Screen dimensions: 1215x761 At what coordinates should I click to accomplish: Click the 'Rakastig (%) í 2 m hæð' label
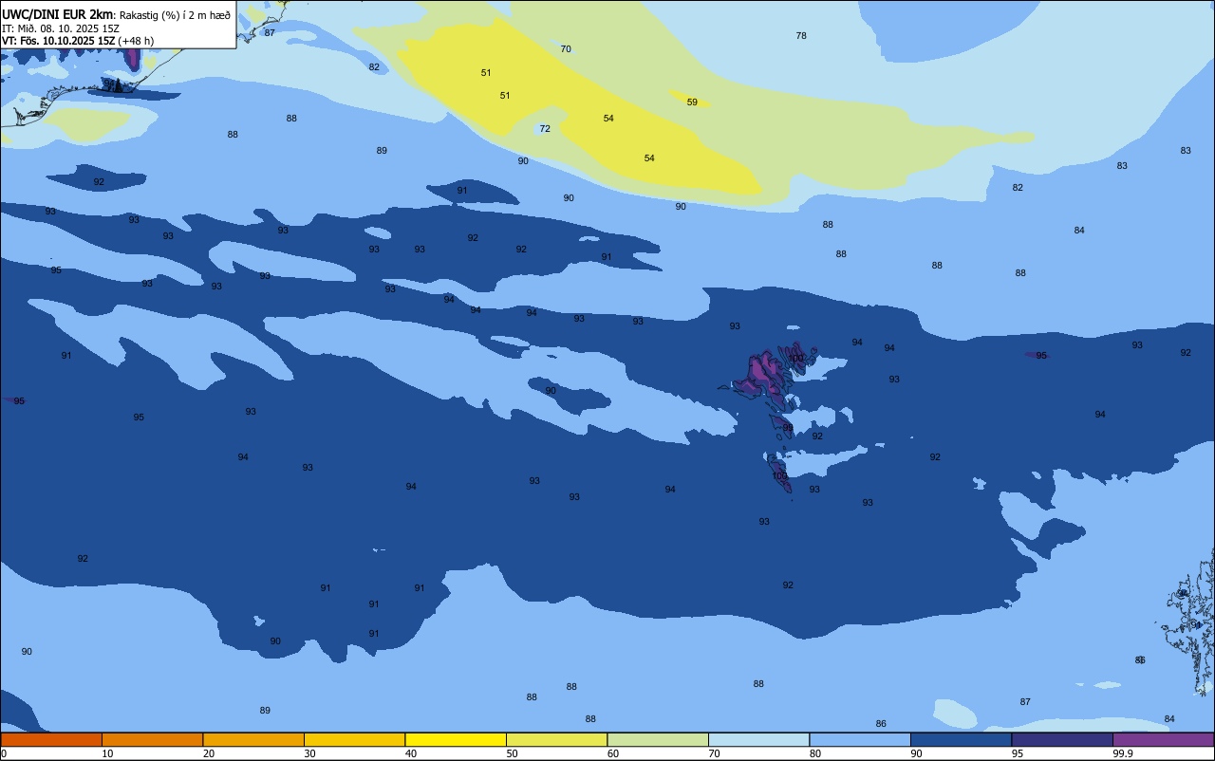[175, 15]
